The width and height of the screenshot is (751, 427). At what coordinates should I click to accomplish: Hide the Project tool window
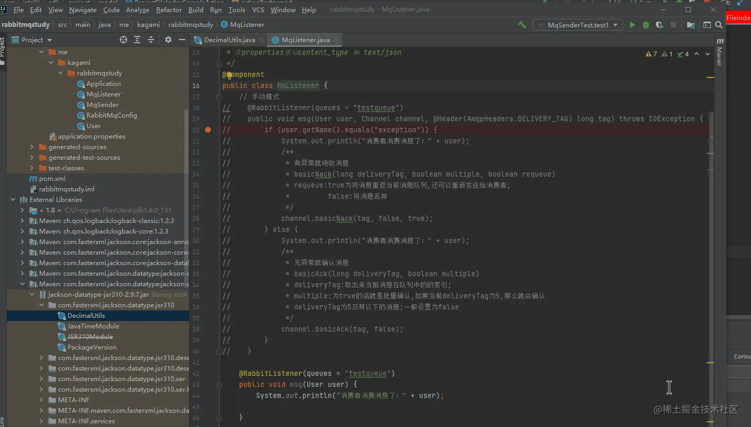click(x=182, y=40)
